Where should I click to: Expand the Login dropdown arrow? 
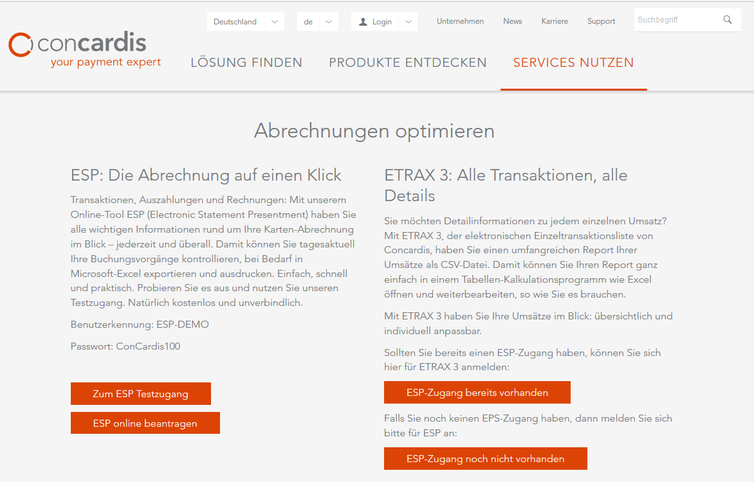[x=408, y=22]
